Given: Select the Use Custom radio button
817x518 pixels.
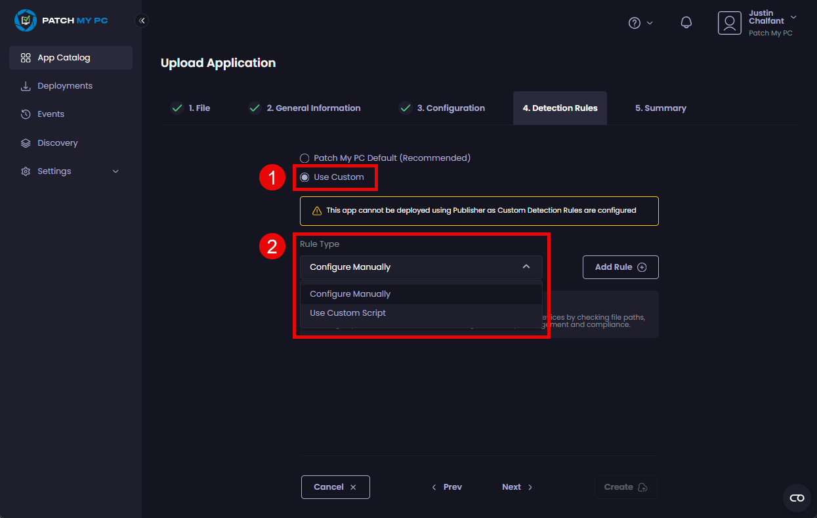Looking at the screenshot, I should pos(304,177).
